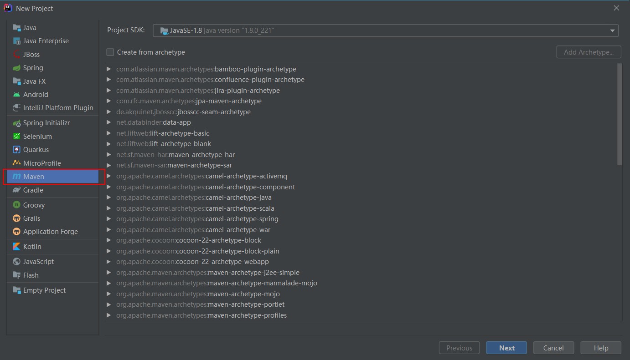
Task: Select the Kotlin K icon
Action: (x=16, y=247)
